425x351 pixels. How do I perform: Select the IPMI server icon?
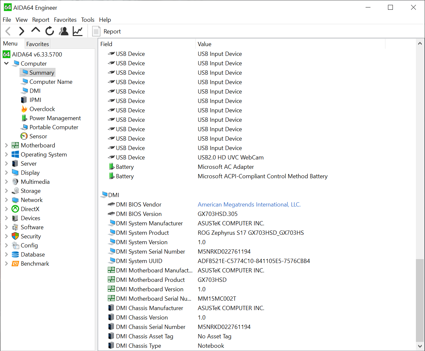tap(24, 100)
